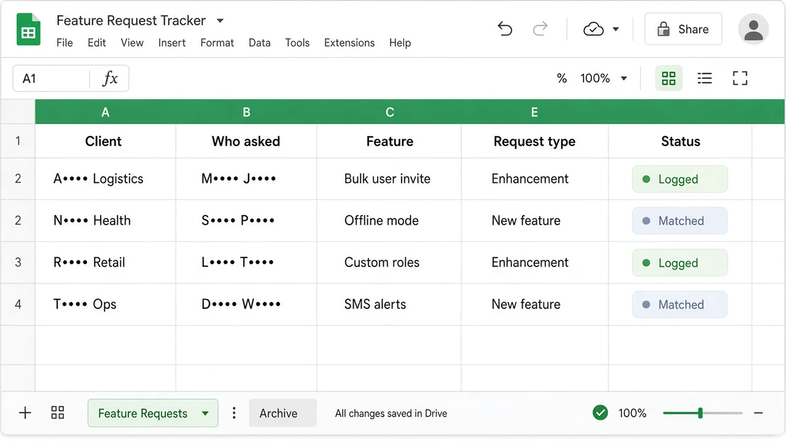Click the green checkmark status icon
The image size is (786, 442).
[x=601, y=413]
